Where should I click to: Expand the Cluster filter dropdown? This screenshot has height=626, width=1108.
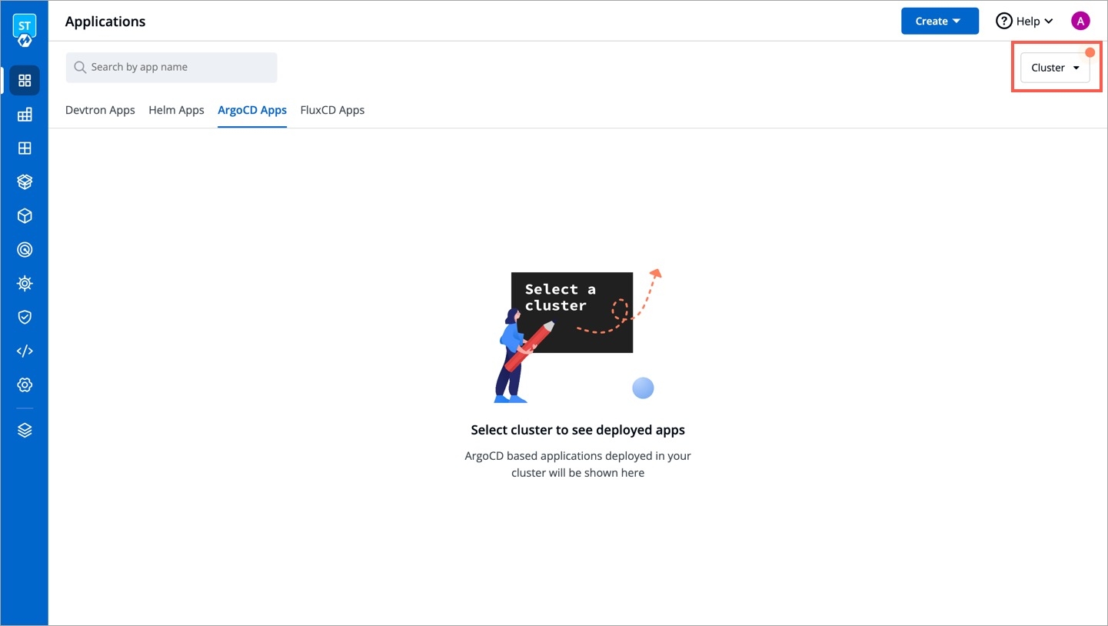click(x=1054, y=68)
